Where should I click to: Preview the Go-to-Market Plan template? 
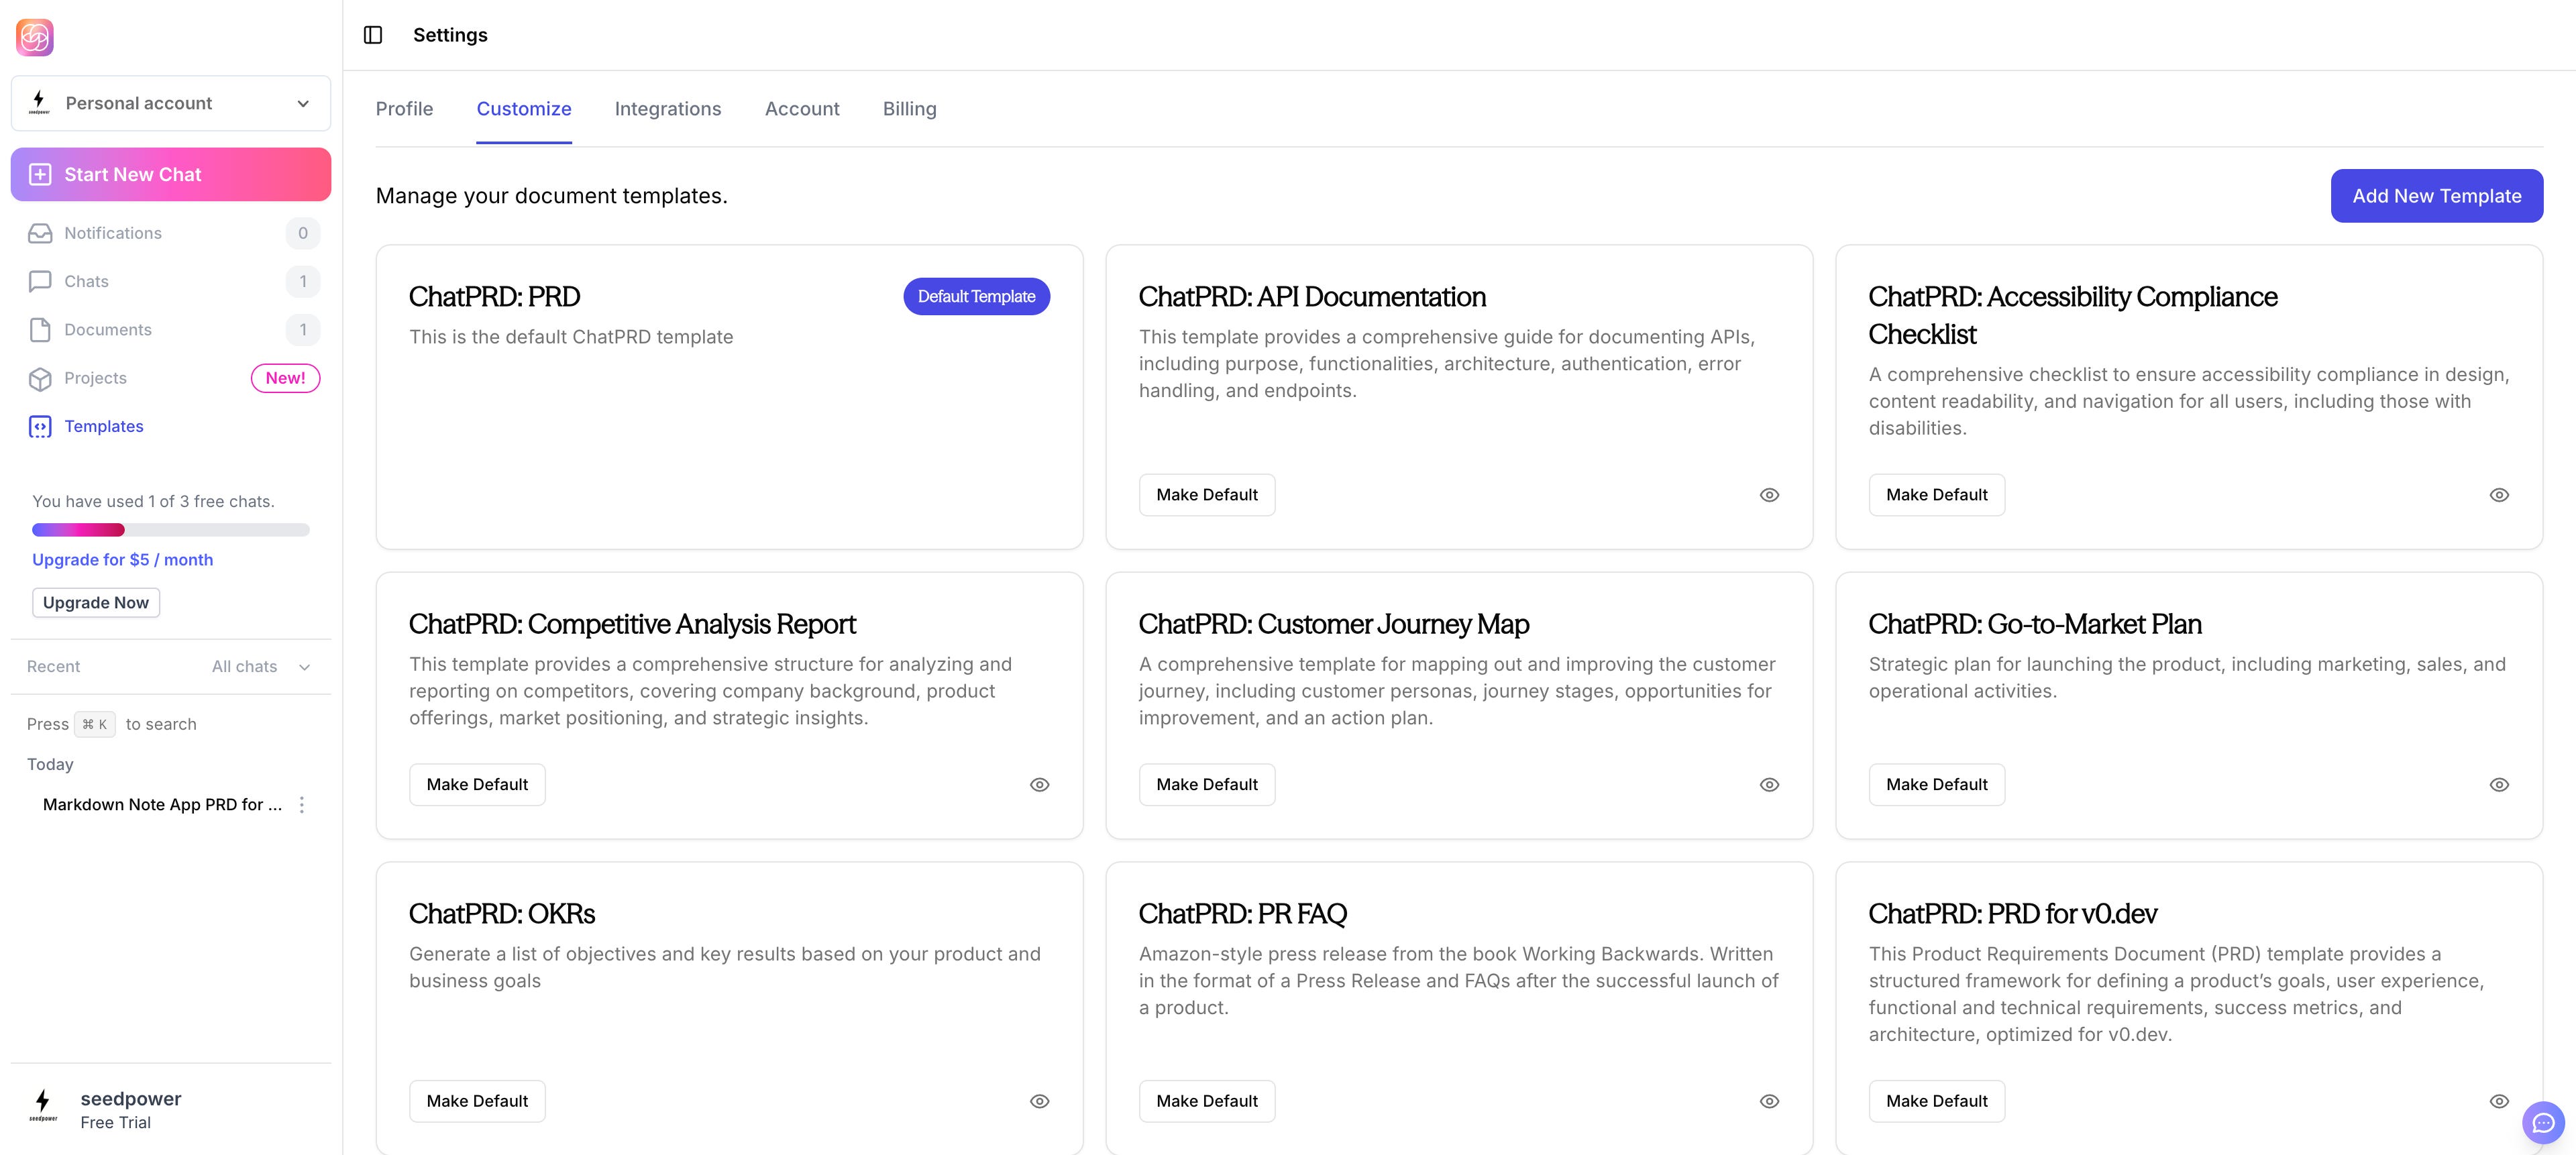coord(2498,785)
